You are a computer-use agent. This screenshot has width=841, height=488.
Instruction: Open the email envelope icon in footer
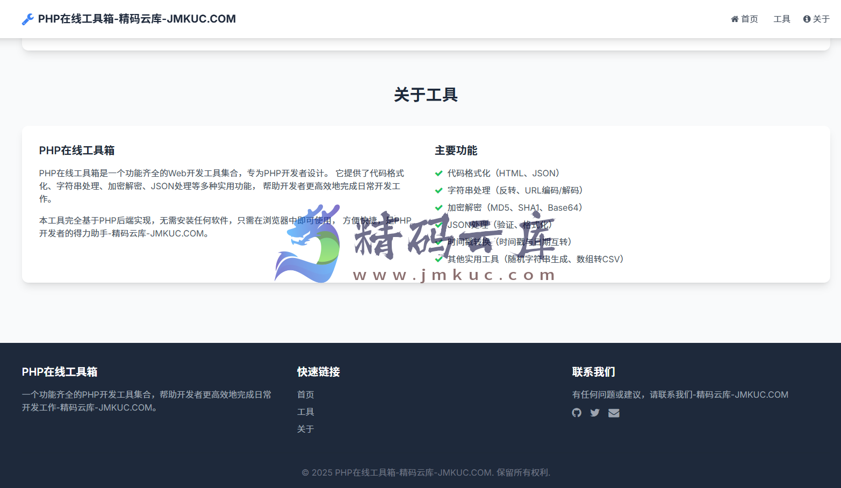coord(614,413)
